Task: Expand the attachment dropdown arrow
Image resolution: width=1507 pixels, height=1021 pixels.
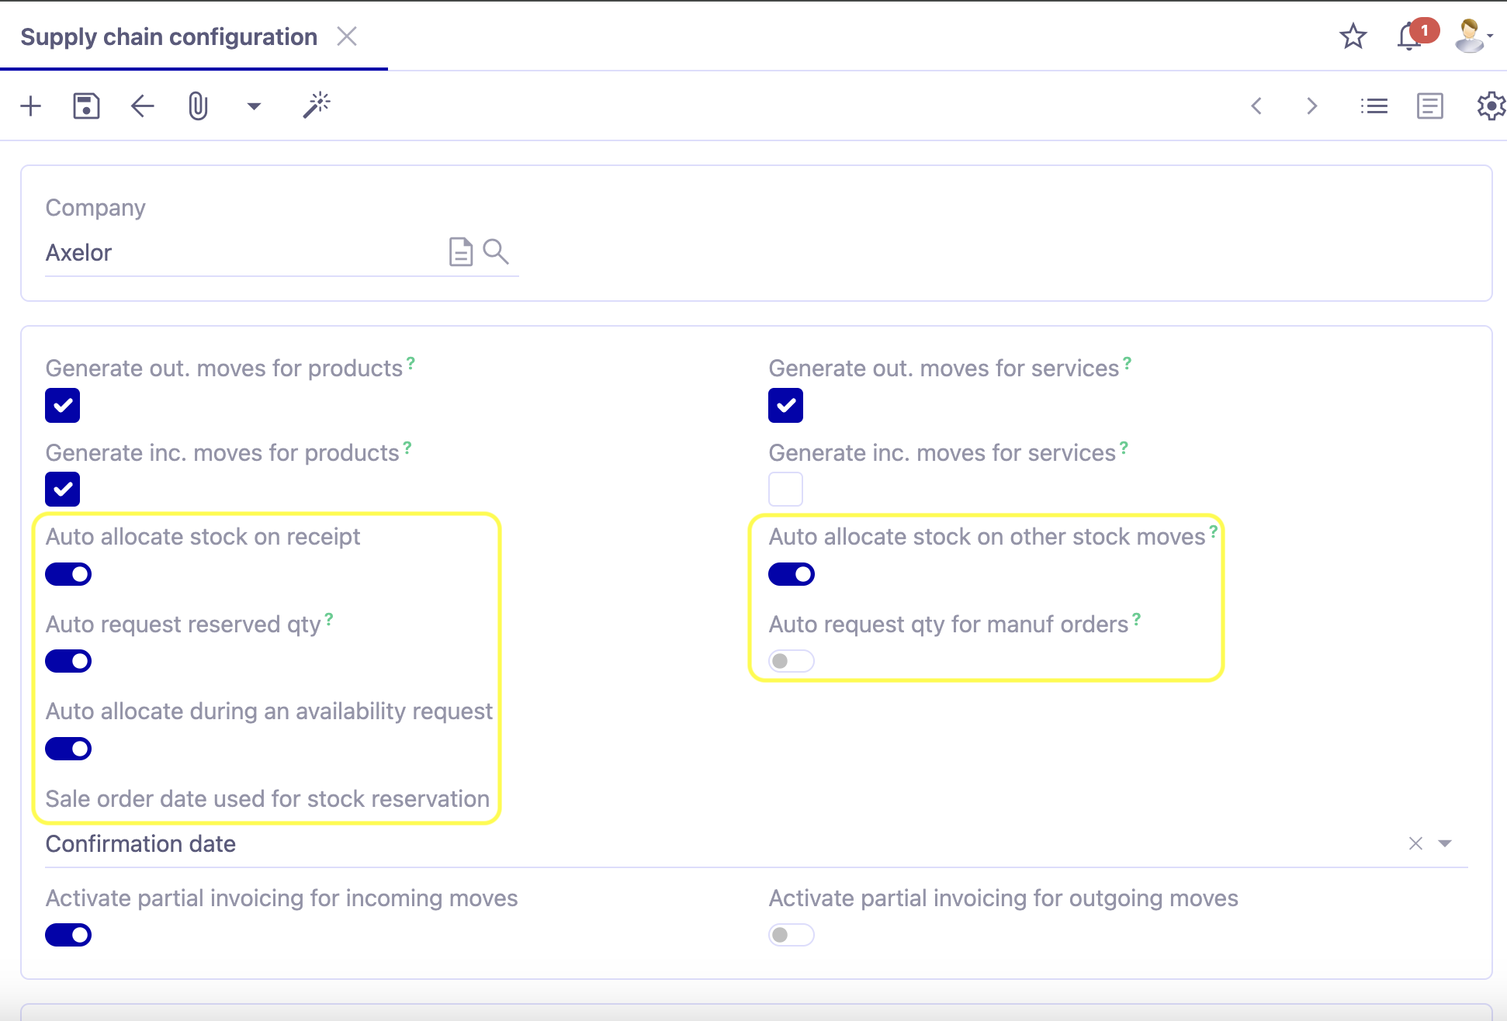Action: [x=254, y=106]
